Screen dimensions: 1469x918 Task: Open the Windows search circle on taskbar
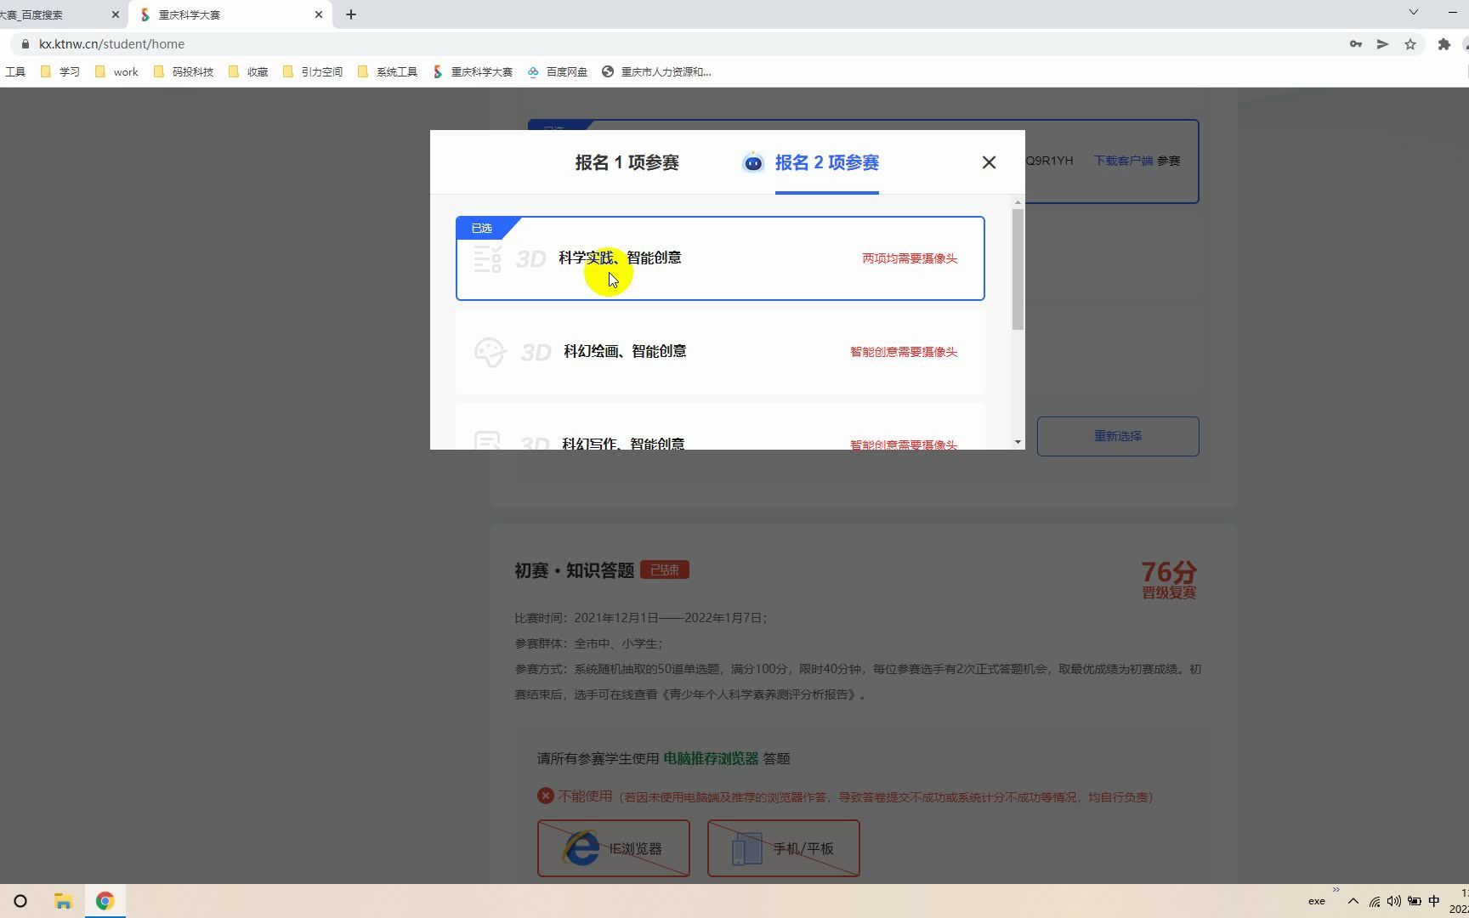(x=20, y=901)
